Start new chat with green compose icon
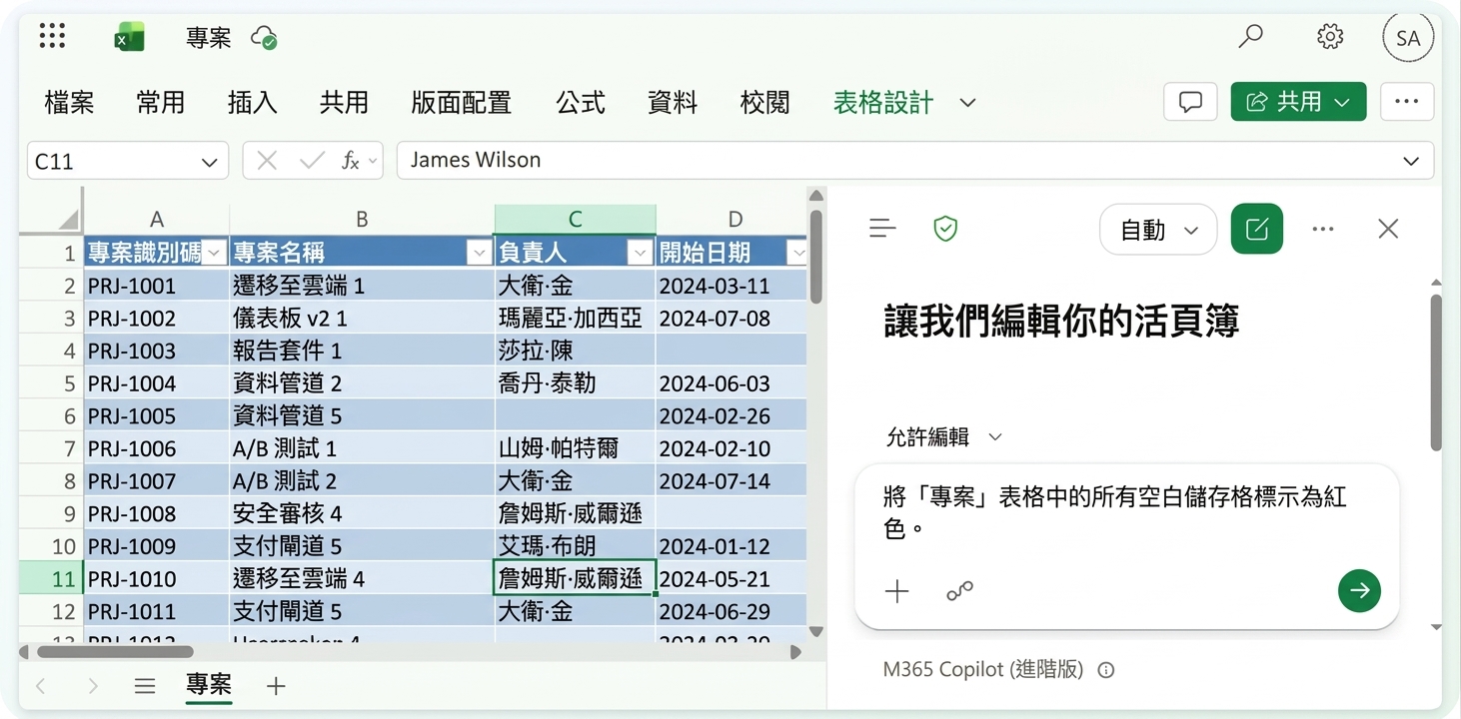This screenshot has height=719, width=1461. pos(1257,229)
